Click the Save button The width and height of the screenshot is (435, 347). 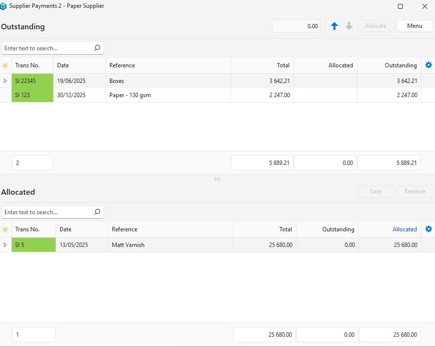tap(376, 191)
